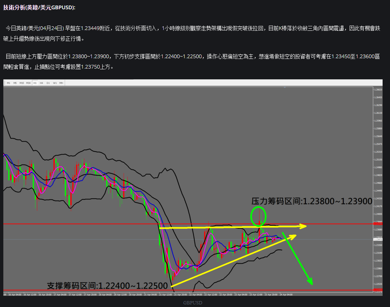The width and height of the screenshot is (390, 307).
Task: Click the 支撑筹码区间:1.22400~1.22500 label
Action: pos(107,285)
